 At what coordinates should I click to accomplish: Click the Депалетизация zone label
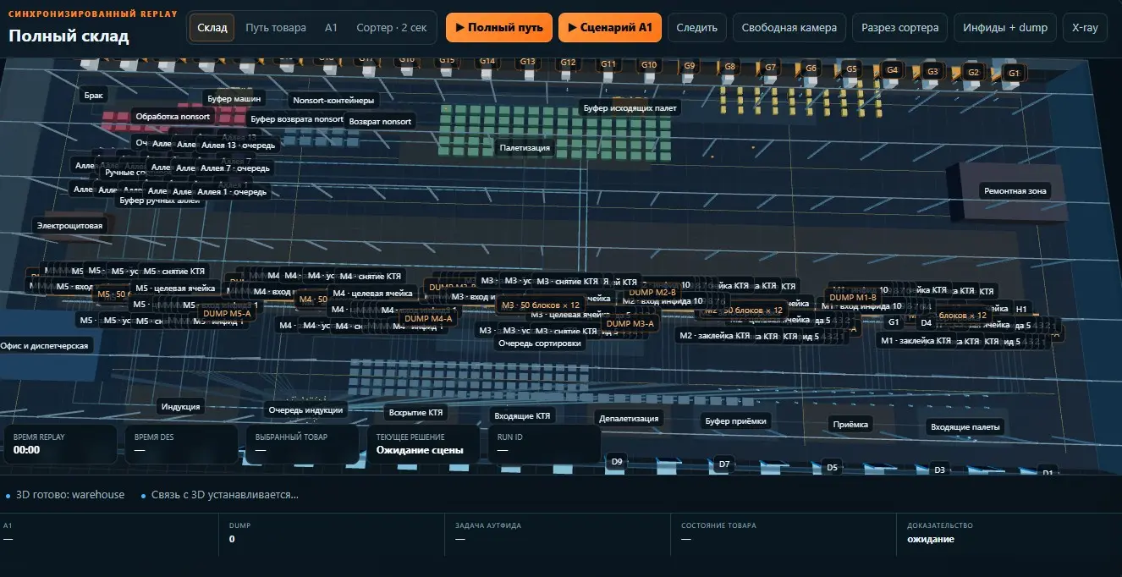pos(629,418)
